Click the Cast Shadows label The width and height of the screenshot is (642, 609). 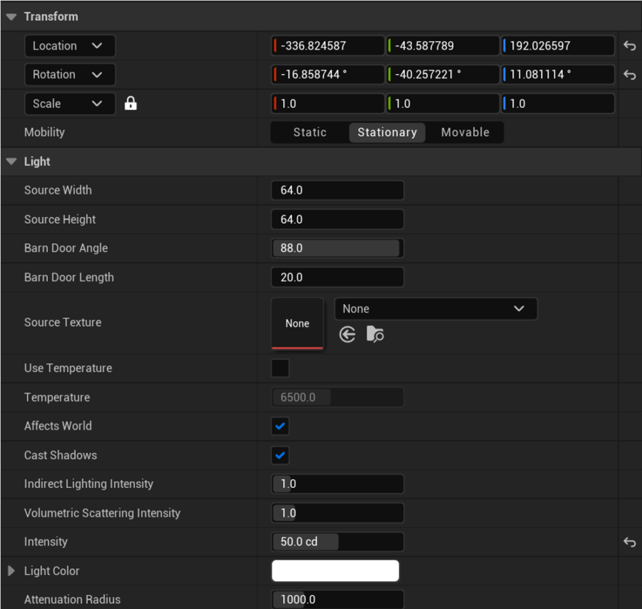[x=60, y=455]
